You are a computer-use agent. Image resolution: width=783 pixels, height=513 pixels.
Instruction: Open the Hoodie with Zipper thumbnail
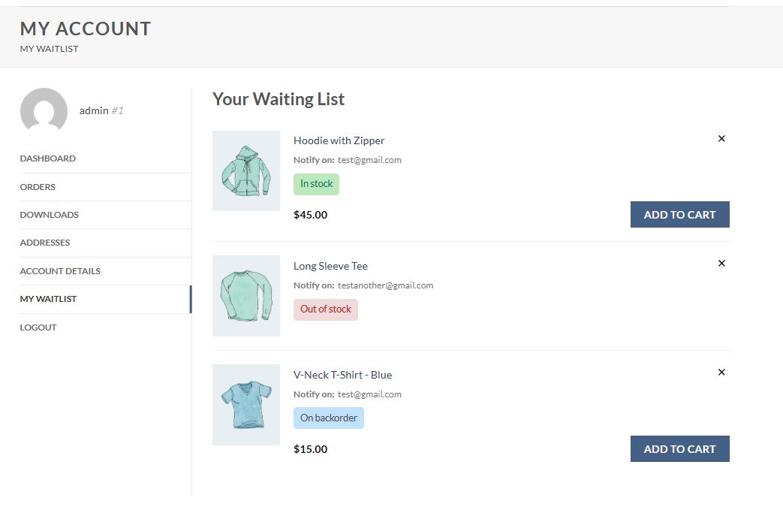tap(246, 171)
